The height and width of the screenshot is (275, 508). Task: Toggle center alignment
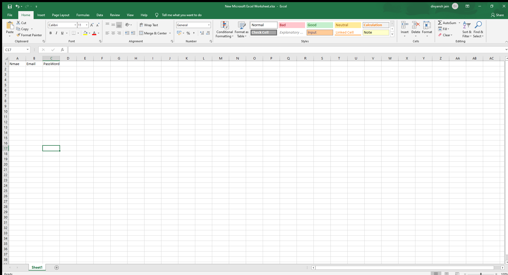[113, 33]
